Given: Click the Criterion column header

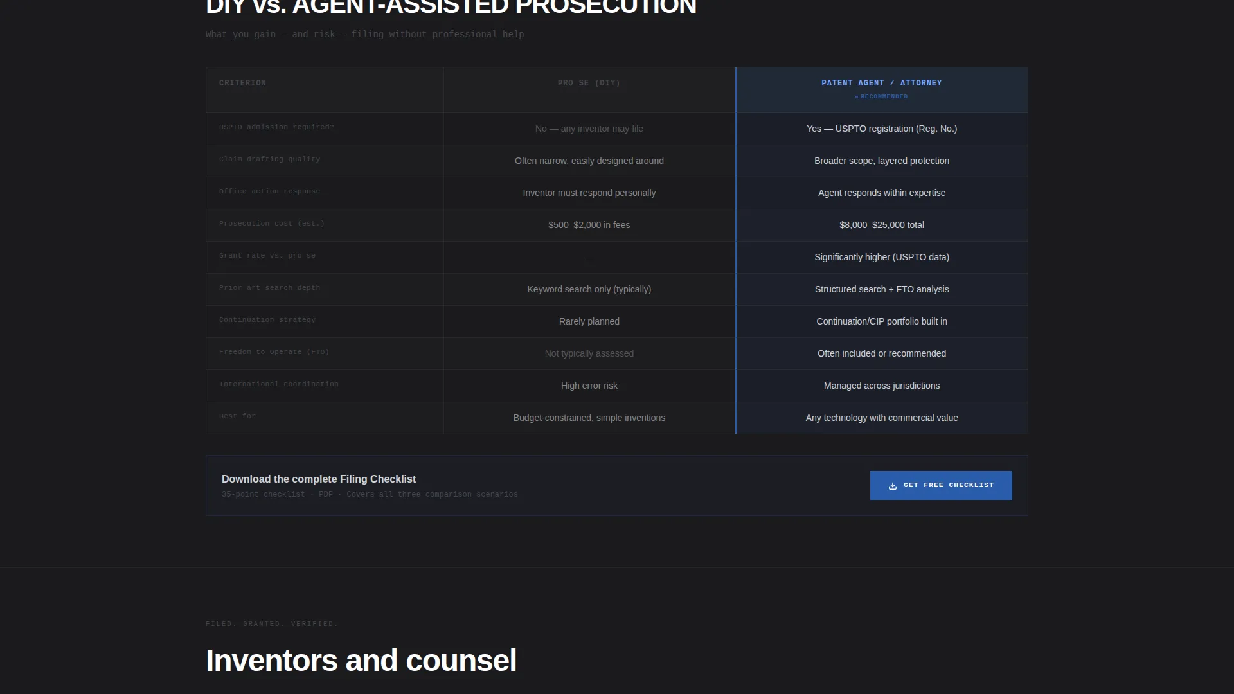Looking at the screenshot, I should point(325,90).
